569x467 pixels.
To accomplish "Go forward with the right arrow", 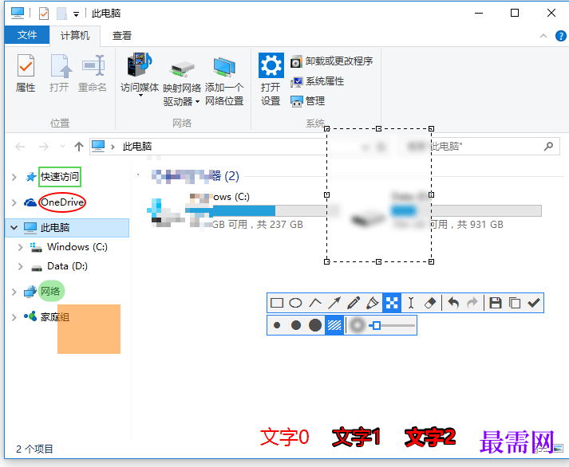I will click(44, 147).
